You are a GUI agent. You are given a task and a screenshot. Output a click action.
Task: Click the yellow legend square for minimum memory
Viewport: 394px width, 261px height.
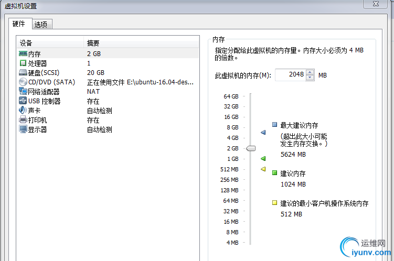(274, 202)
